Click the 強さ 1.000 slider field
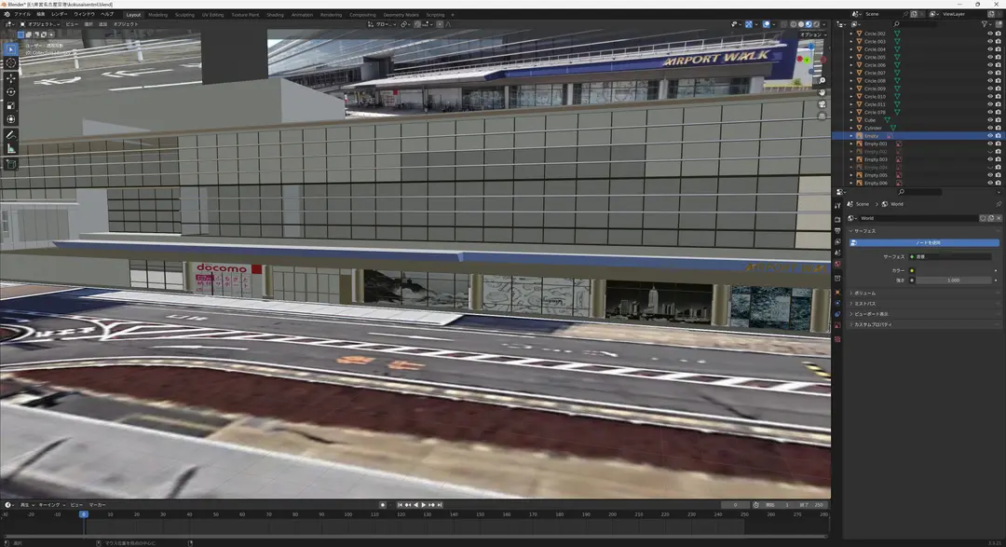The width and height of the screenshot is (1006, 547). [954, 280]
